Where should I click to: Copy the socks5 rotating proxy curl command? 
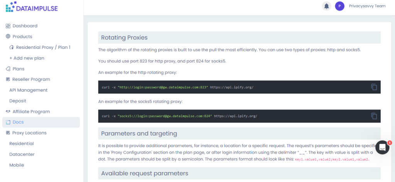(374, 116)
